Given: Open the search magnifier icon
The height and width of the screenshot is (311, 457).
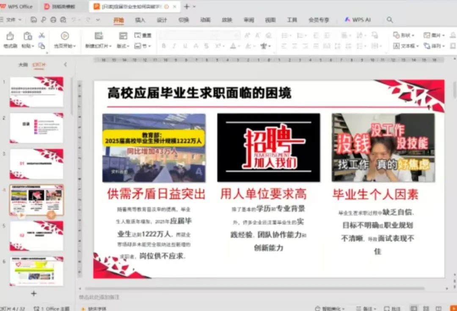Looking at the screenshot, I should pos(390,20).
